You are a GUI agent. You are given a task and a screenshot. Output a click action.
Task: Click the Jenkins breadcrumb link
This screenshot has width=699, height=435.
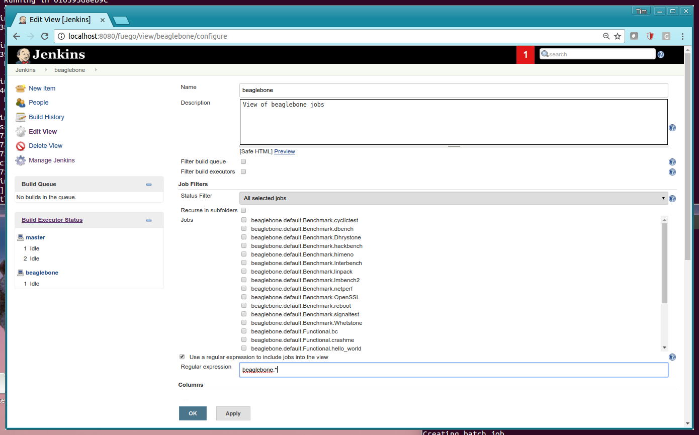click(26, 70)
